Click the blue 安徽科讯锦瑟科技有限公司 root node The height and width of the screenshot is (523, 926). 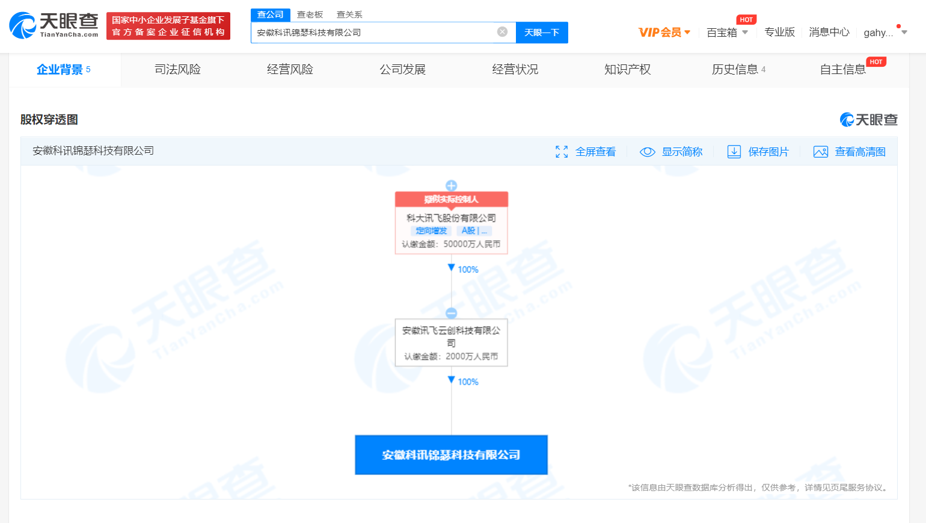pos(451,455)
